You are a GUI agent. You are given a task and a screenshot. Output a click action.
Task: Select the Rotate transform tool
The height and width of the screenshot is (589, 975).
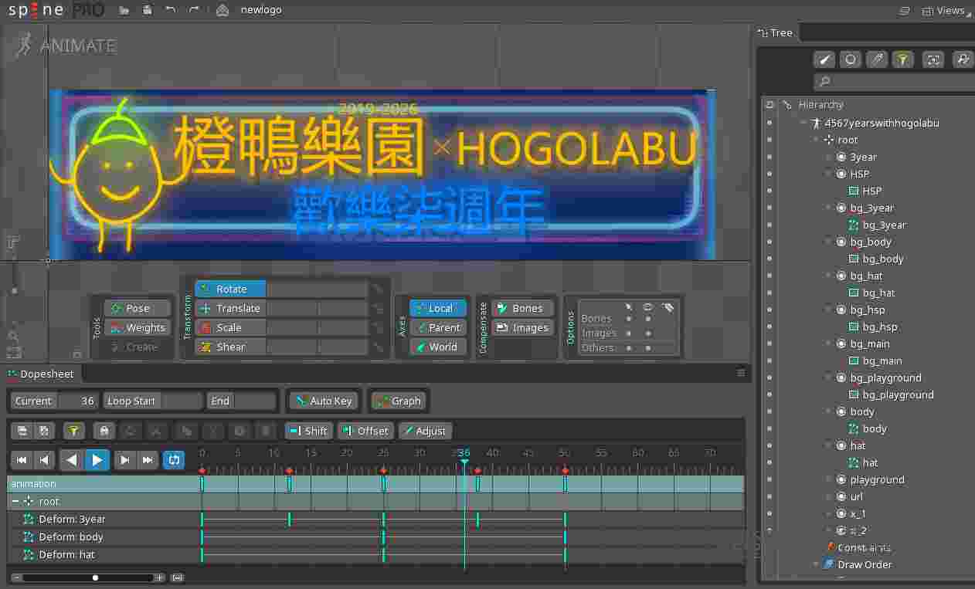point(230,289)
